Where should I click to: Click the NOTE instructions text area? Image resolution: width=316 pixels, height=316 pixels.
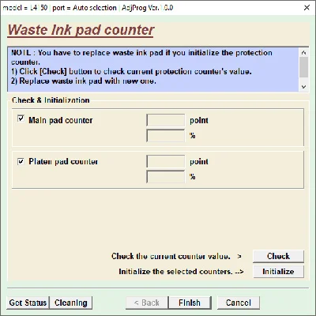tap(153, 70)
